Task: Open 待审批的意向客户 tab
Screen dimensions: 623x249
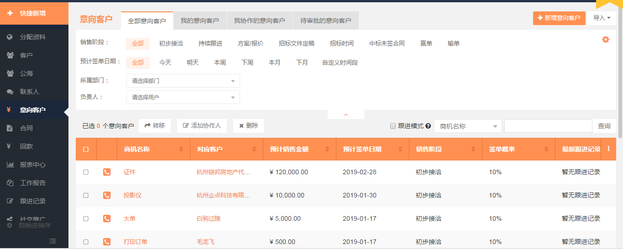Action: coord(325,21)
